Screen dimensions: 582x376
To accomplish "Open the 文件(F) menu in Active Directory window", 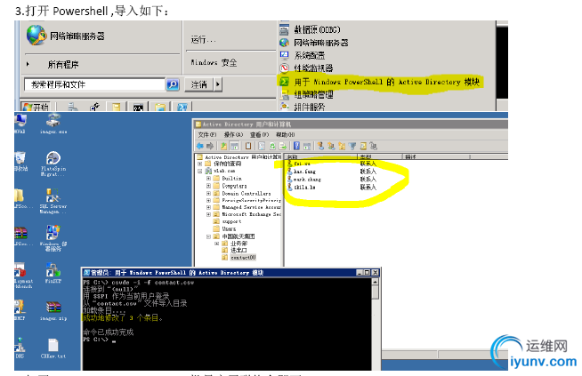I will click(207, 134).
